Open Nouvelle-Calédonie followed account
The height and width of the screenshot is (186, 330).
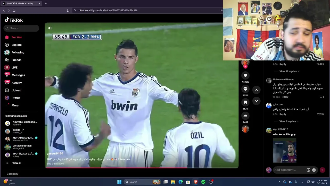(21, 123)
